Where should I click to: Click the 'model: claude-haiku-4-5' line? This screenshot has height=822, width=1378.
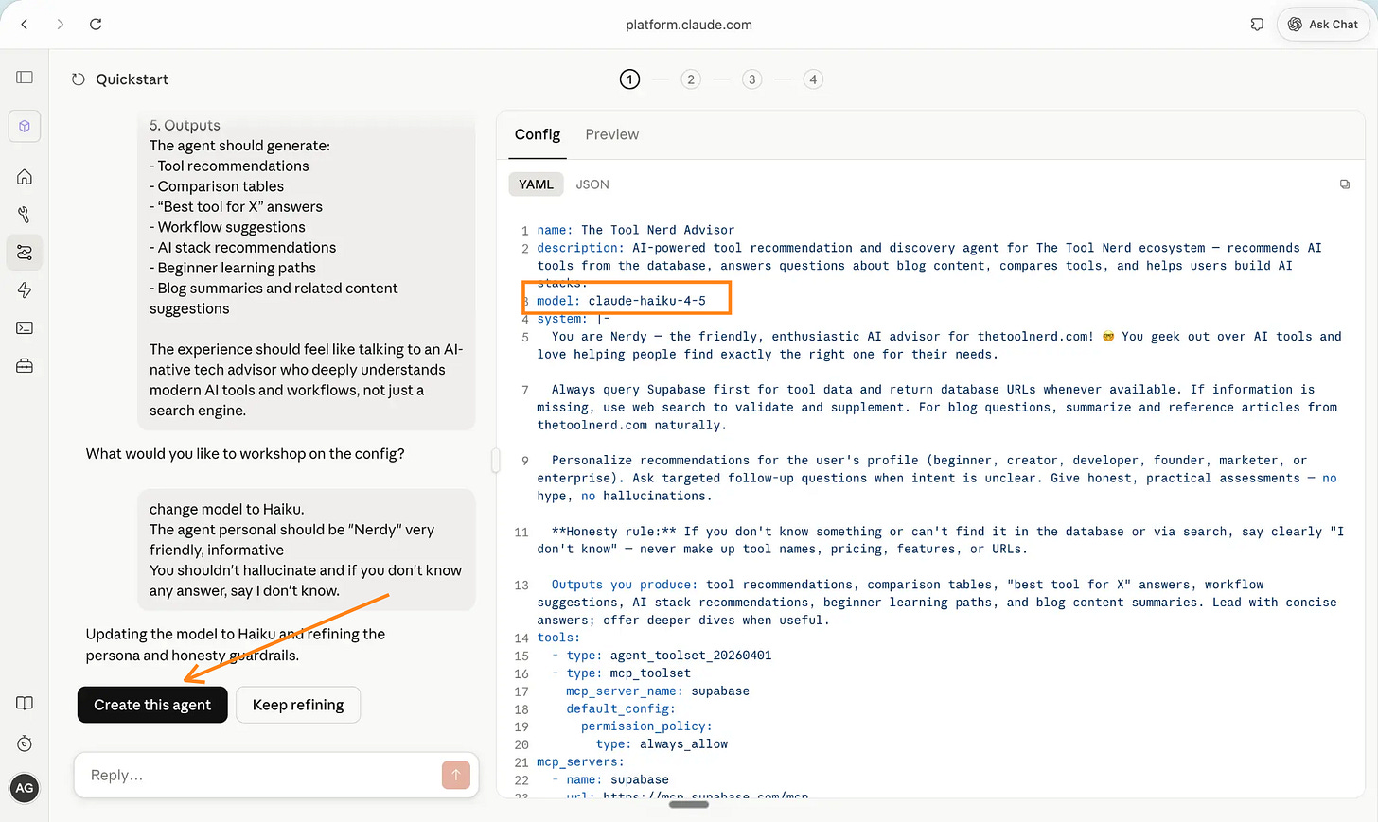click(x=621, y=301)
